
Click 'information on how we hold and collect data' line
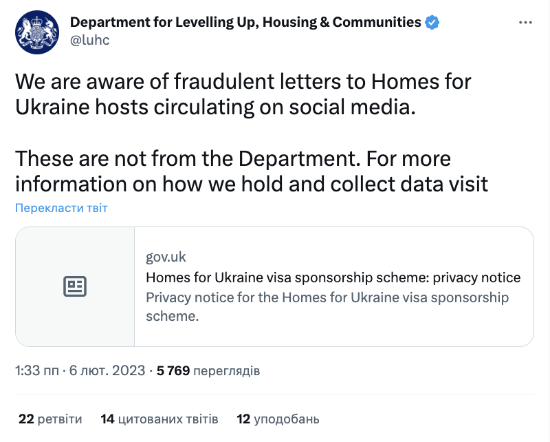(x=251, y=185)
